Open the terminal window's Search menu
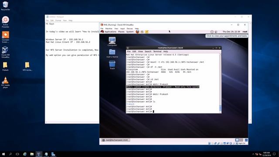Image resolution: width=279 pixels, height=157 pixels. (x=148, y=51)
